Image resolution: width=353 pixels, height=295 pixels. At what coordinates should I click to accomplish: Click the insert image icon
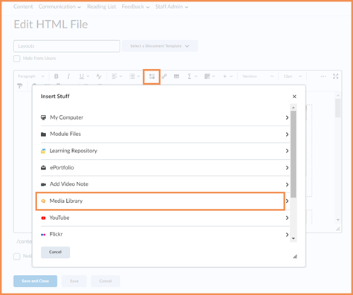tap(176, 77)
